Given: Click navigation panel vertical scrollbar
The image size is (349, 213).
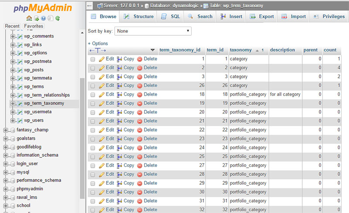Looking at the screenshot, I should point(82,138).
